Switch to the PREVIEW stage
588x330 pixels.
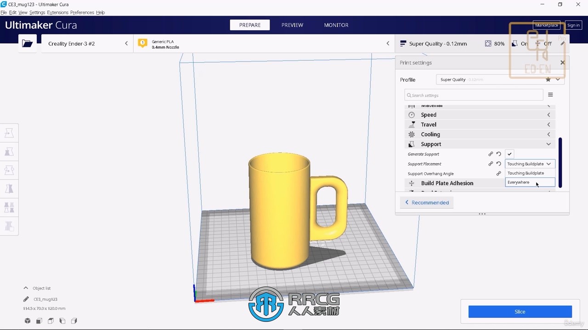tap(292, 25)
